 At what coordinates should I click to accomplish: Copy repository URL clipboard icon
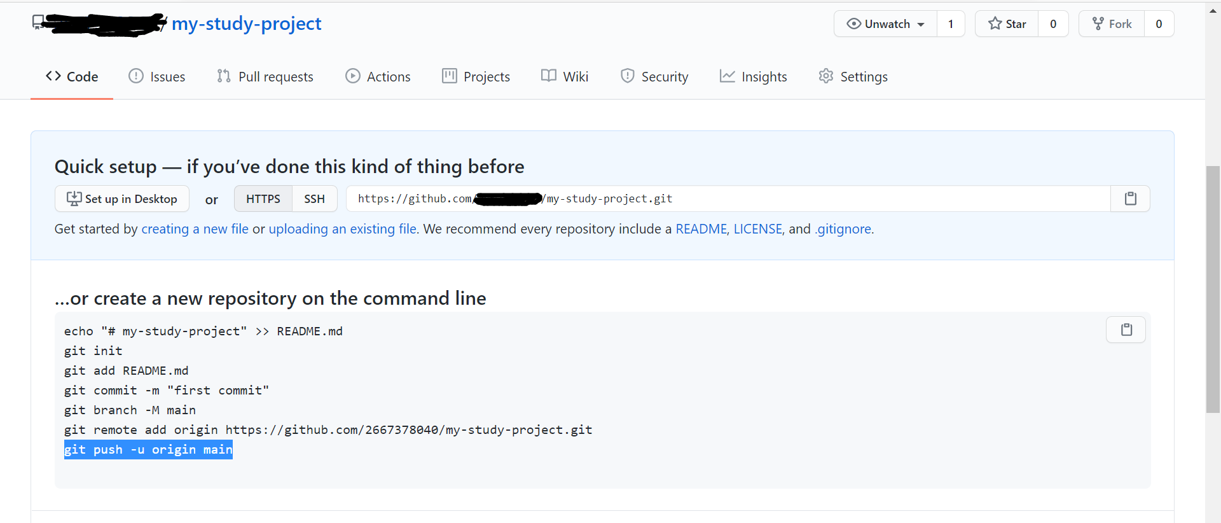pyautogui.click(x=1130, y=199)
